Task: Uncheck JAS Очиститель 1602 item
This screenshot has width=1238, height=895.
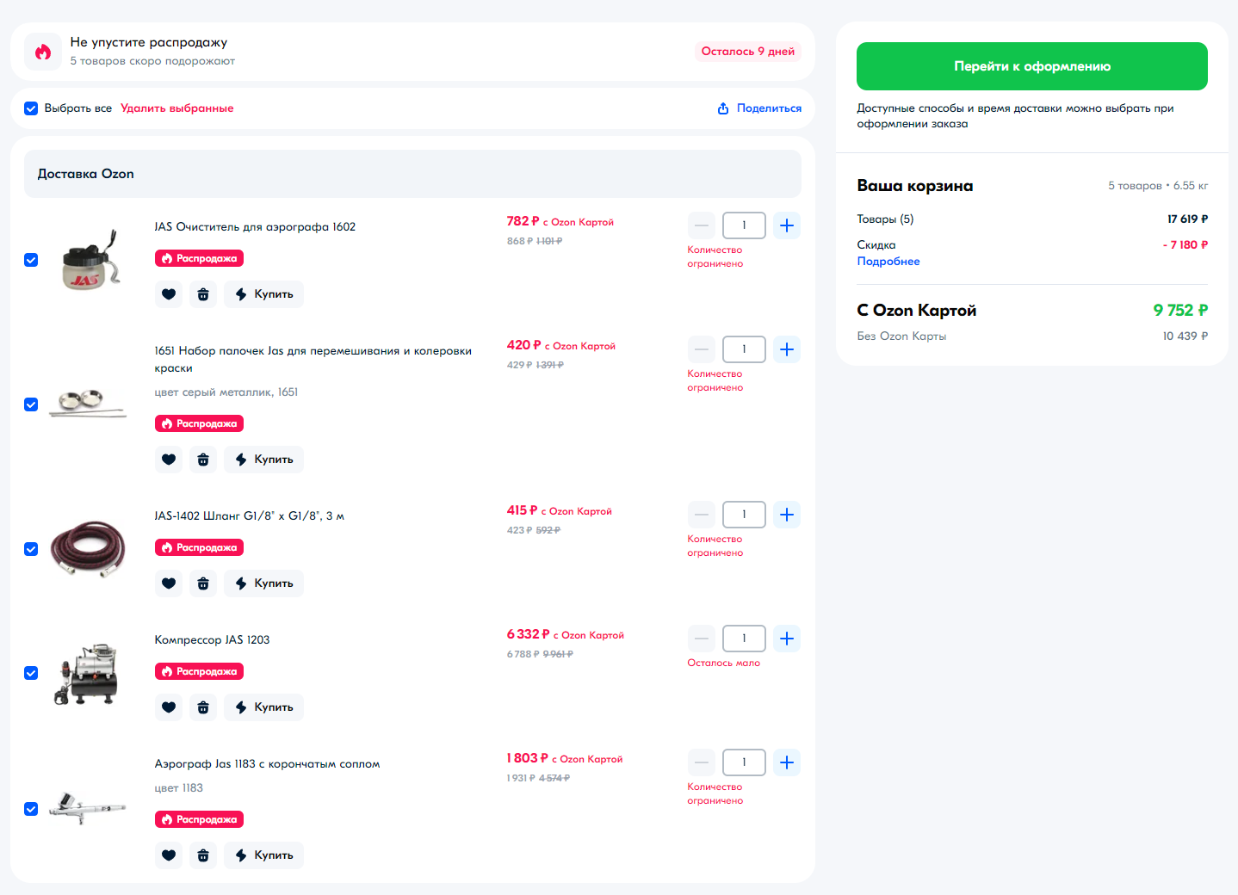Action: click(x=31, y=260)
